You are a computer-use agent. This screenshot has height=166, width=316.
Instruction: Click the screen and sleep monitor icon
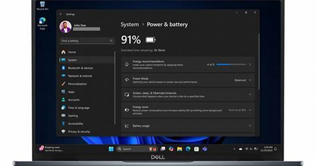pyautogui.click(x=127, y=95)
